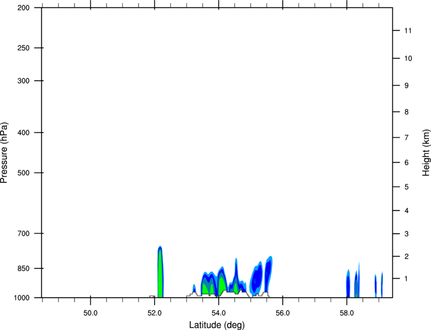
Task: Click the 'Height (km)' axis title
Action: [426, 153]
